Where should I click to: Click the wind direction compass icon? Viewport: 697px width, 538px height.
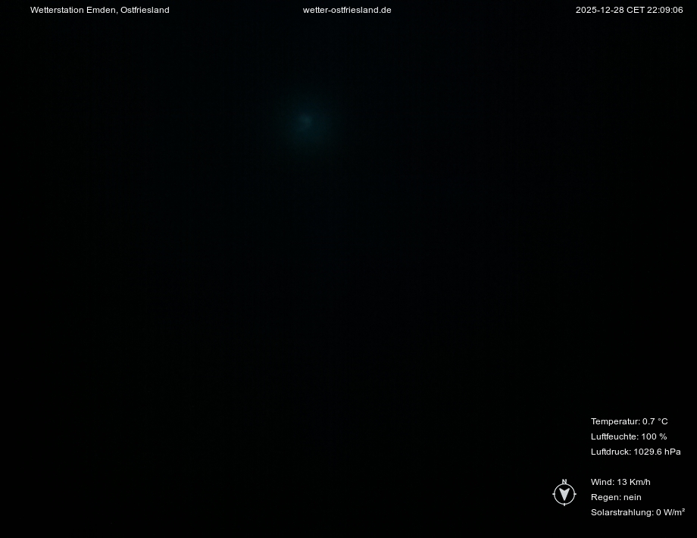click(564, 493)
